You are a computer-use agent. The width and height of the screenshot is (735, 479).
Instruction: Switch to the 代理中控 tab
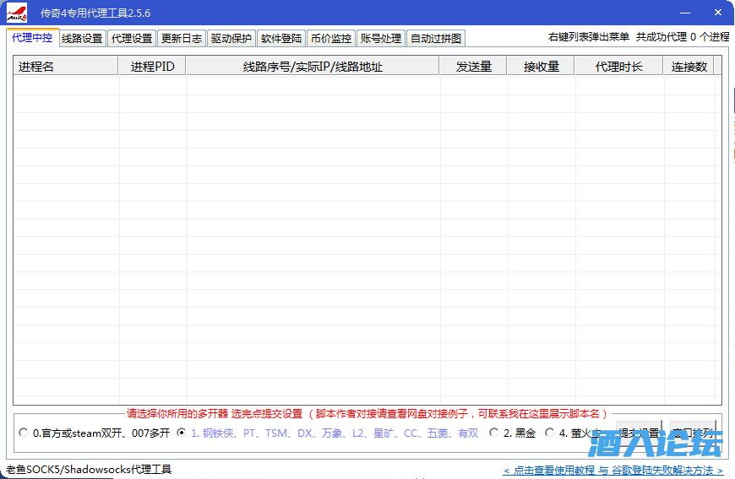point(32,38)
